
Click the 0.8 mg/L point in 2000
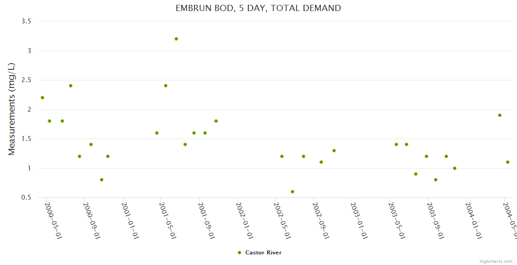point(102,180)
